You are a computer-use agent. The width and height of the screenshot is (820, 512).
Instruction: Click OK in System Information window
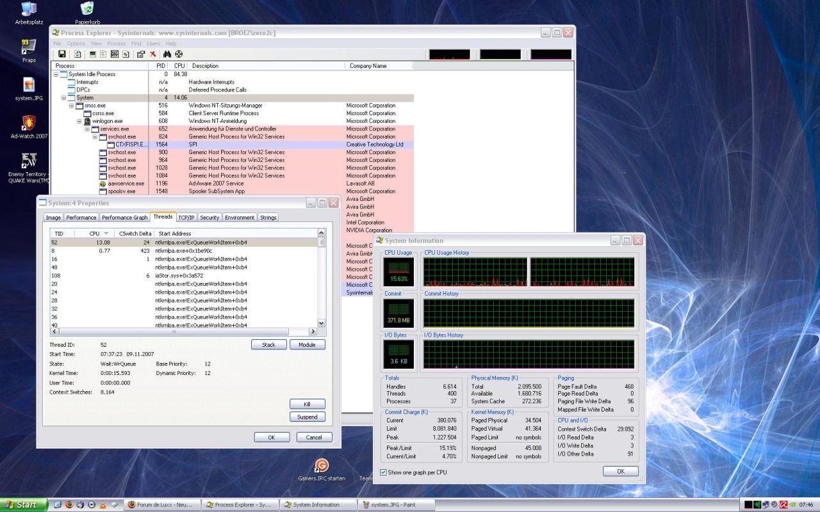[x=621, y=471]
